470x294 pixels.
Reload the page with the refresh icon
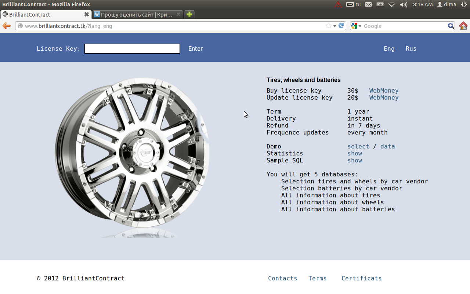(341, 26)
